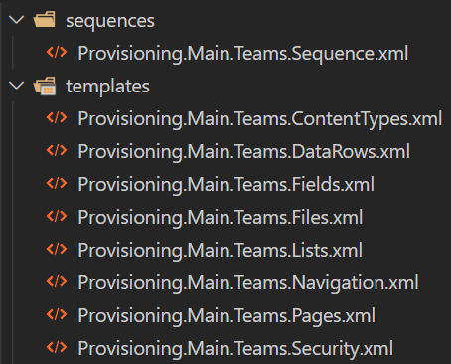Click XML icon beside Provisioning.Main.Teams.Navigation.xml
This screenshot has height=364, width=451.
pos(57,282)
